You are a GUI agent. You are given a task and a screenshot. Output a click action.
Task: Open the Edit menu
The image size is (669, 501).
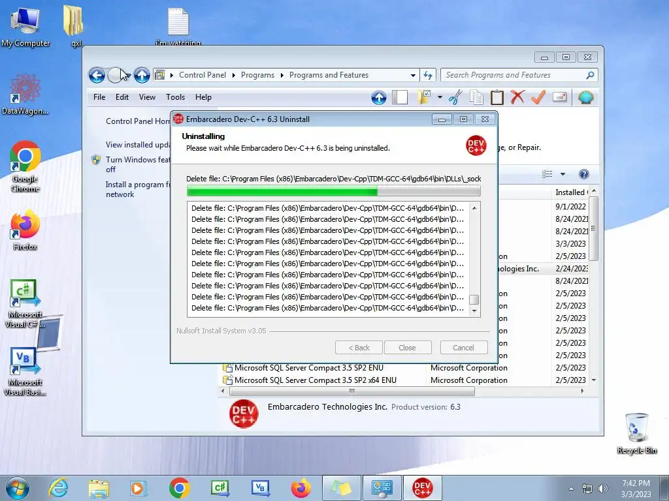pos(122,97)
